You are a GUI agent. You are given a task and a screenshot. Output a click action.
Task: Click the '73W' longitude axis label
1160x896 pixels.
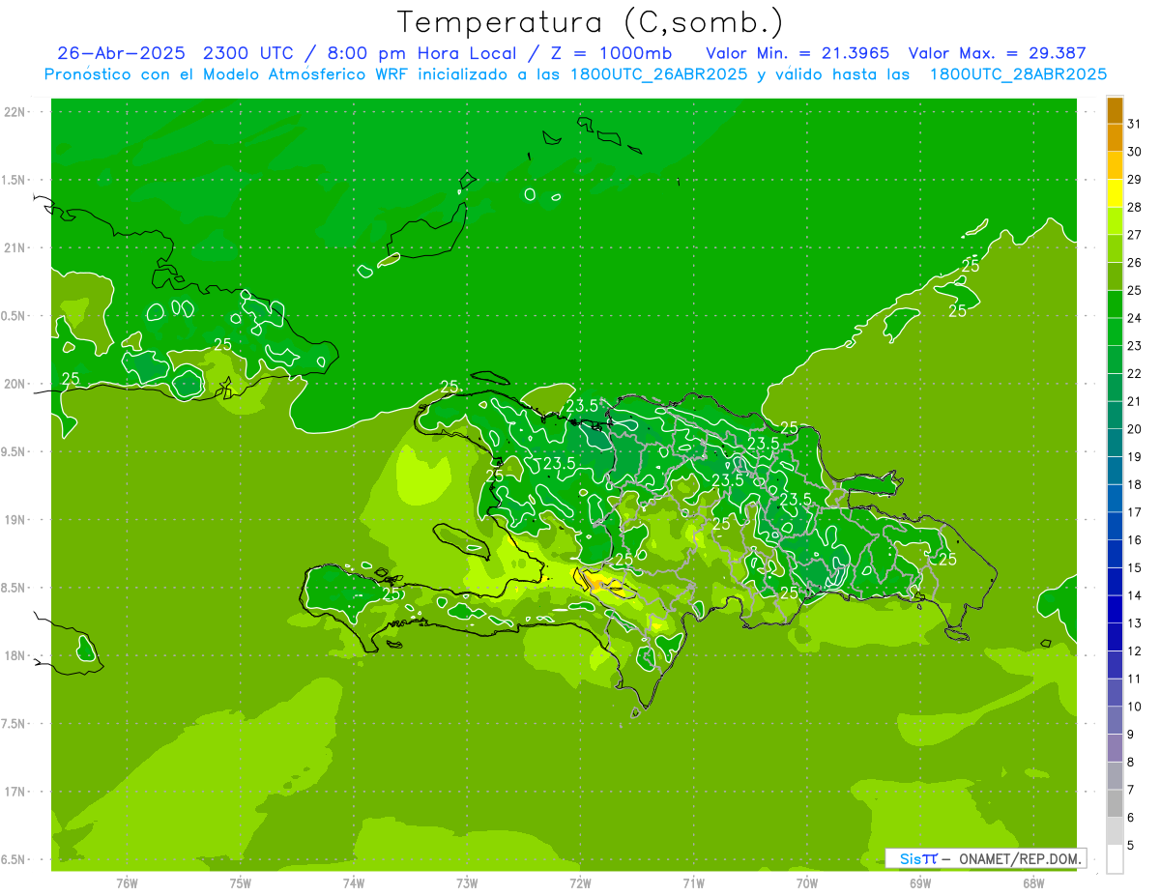467,883
